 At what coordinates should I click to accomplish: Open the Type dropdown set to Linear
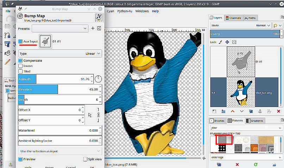(60, 54)
